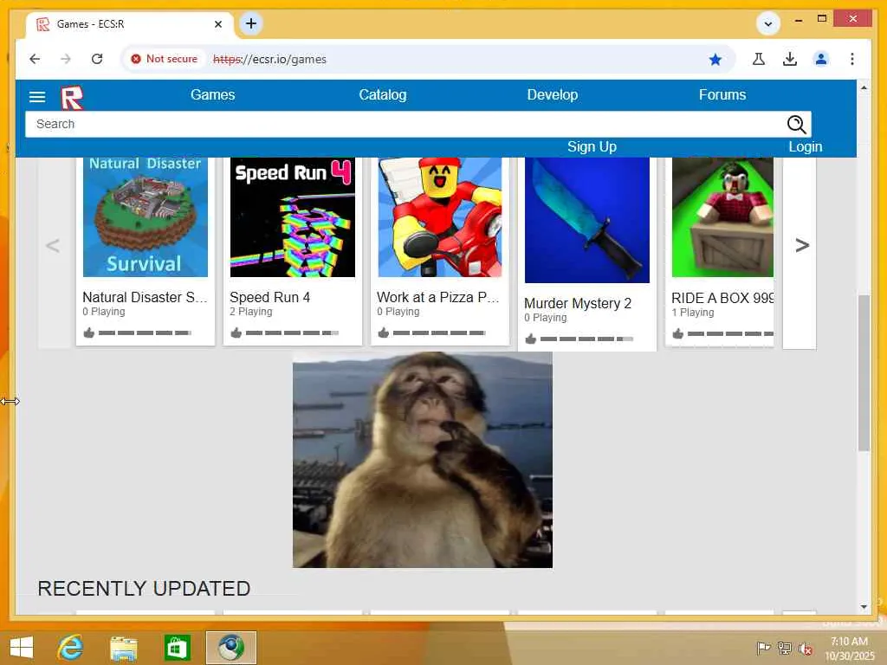Show next games with right chevron
The height and width of the screenshot is (665, 887).
click(802, 245)
